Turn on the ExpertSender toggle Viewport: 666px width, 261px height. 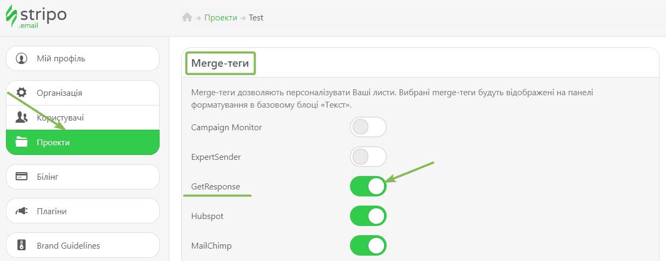click(368, 157)
